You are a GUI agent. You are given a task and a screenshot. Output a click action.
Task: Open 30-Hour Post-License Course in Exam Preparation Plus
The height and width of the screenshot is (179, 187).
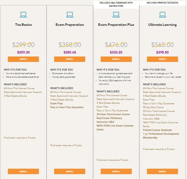pos(113,114)
